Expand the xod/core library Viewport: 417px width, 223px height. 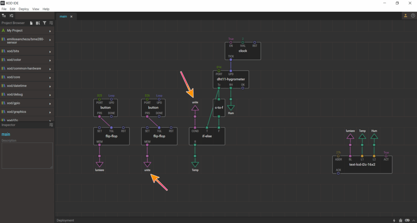click(x=50, y=78)
